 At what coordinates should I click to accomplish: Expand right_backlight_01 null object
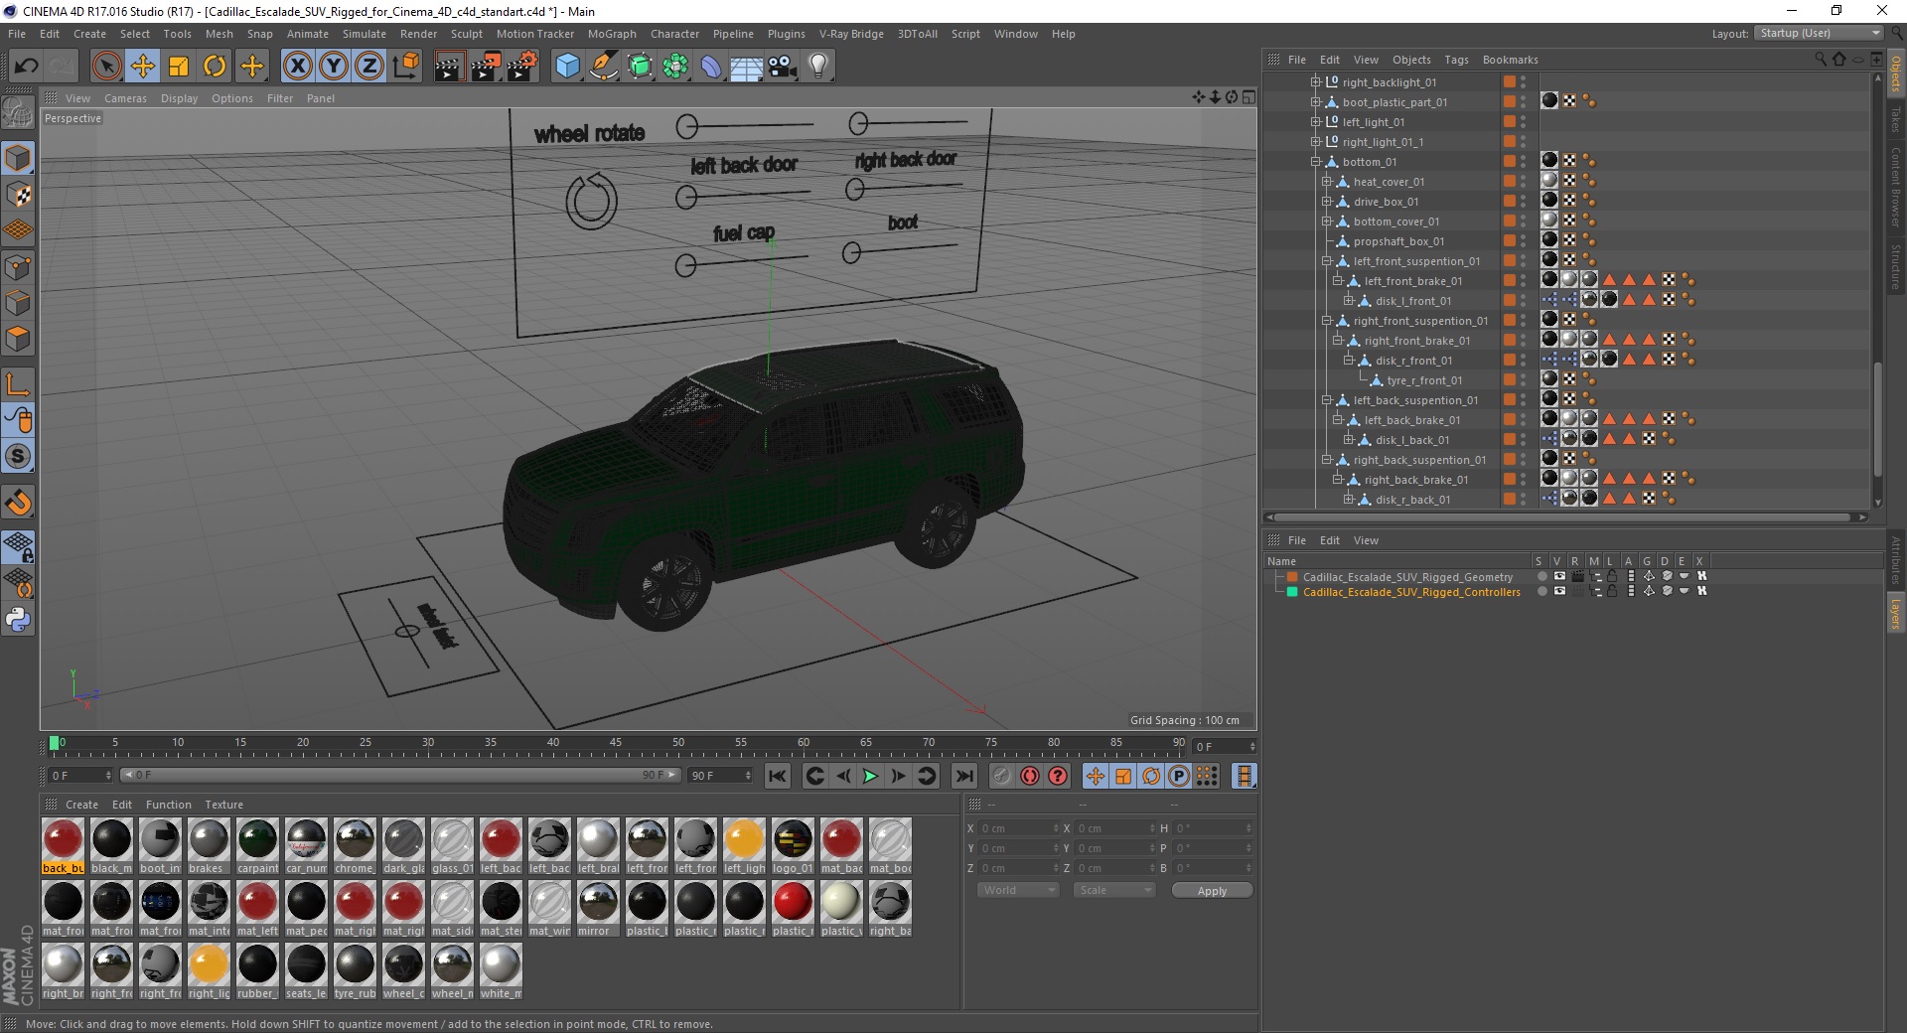tap(1316, 82)
